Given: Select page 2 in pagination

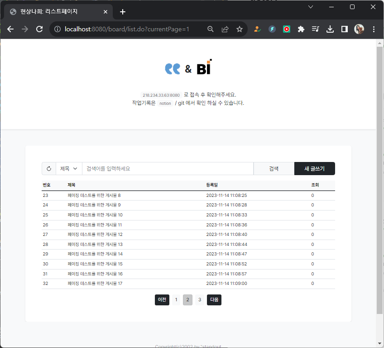Looking at the screenshot, I should pyautogui.click(x=187, y=300).
